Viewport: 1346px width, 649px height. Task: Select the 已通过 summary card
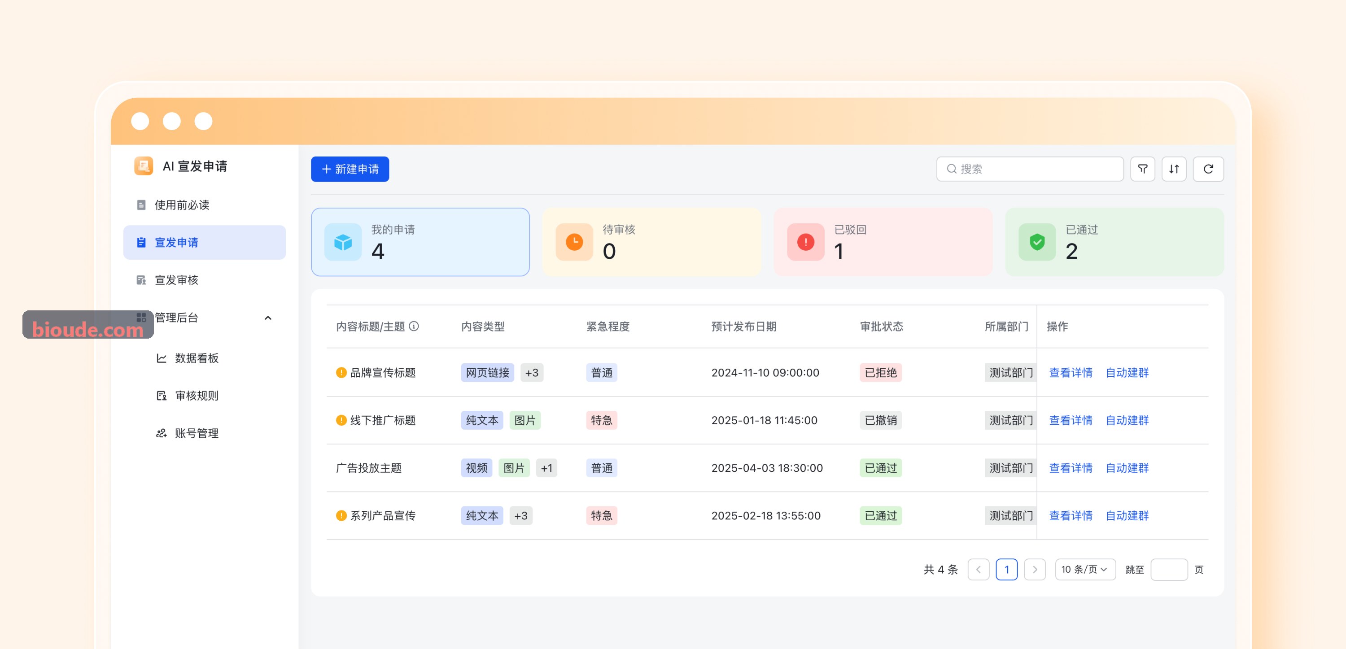click(1114, 242)
